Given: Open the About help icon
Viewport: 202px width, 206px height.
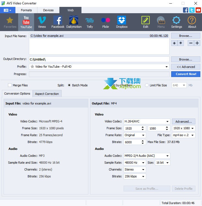Looking at the screenshot, I should pos(192,22).
